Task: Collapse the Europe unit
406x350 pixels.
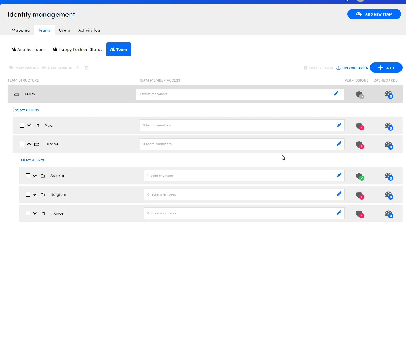Action: [x=29, y=144]
